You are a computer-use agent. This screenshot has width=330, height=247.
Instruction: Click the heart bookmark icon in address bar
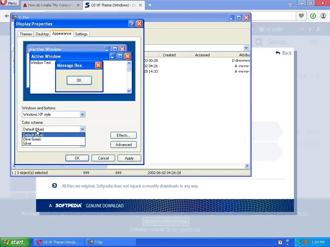pos(301,16)
